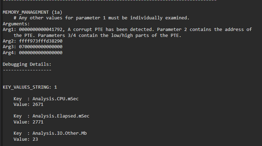Screen dimensions: 262x146
Task: Select the value 2771
Action: tap(38, 121)
